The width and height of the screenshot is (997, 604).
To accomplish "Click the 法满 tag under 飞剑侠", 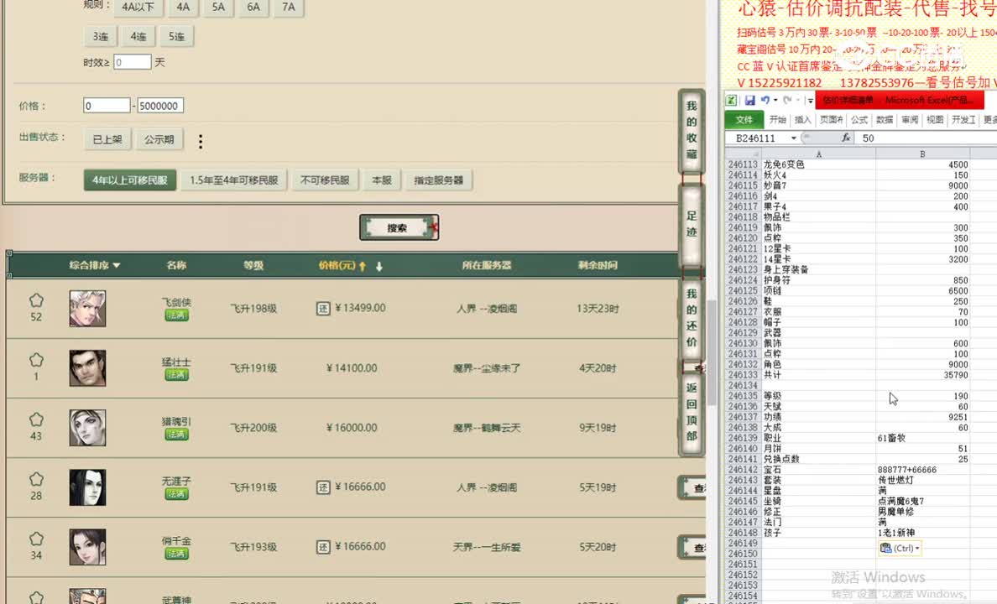I will (x=176, y=315).
